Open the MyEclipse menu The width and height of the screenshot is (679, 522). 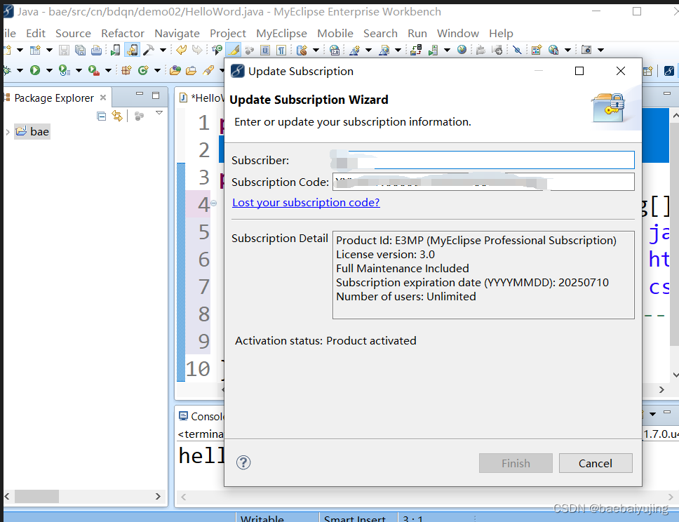point(281,33)
